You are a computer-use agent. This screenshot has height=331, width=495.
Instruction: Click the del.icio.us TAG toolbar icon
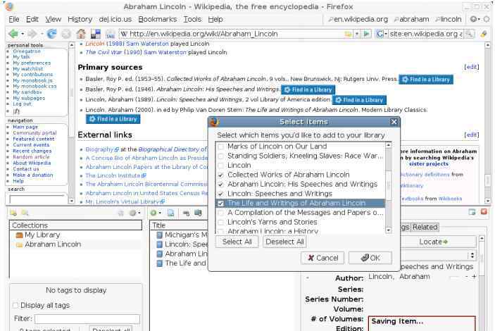(110, 34)
